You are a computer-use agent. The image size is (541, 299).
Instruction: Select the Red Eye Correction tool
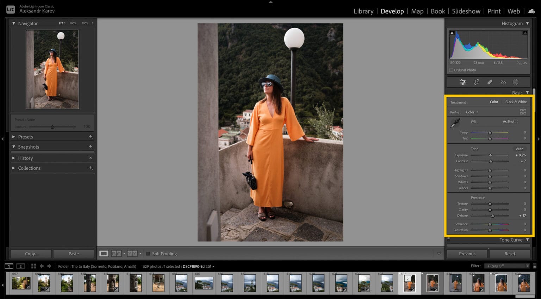tap(503, 82)
